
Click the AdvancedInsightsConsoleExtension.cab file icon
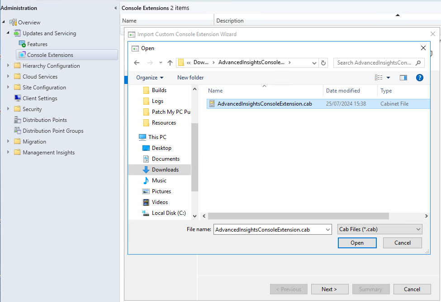point(212,104)
